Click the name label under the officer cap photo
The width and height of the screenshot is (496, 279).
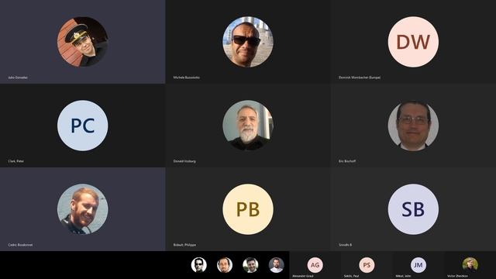18,77
